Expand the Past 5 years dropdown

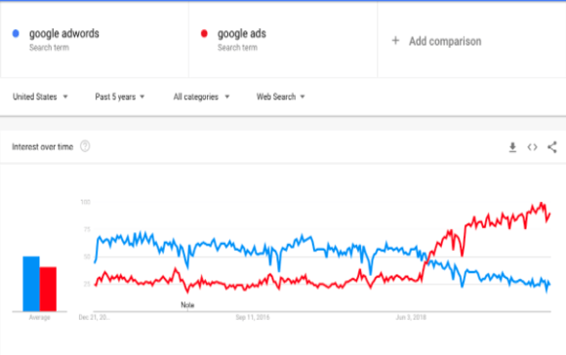click(119, 97)
